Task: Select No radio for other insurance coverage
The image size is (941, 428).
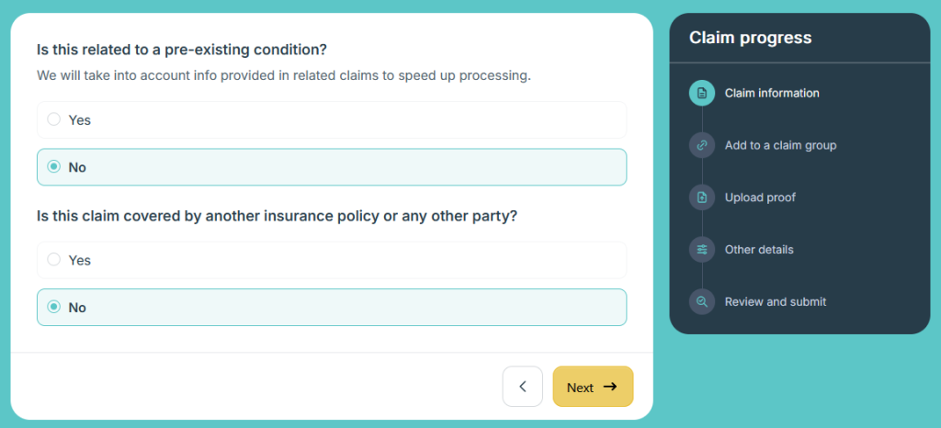Action: [54, 308]
